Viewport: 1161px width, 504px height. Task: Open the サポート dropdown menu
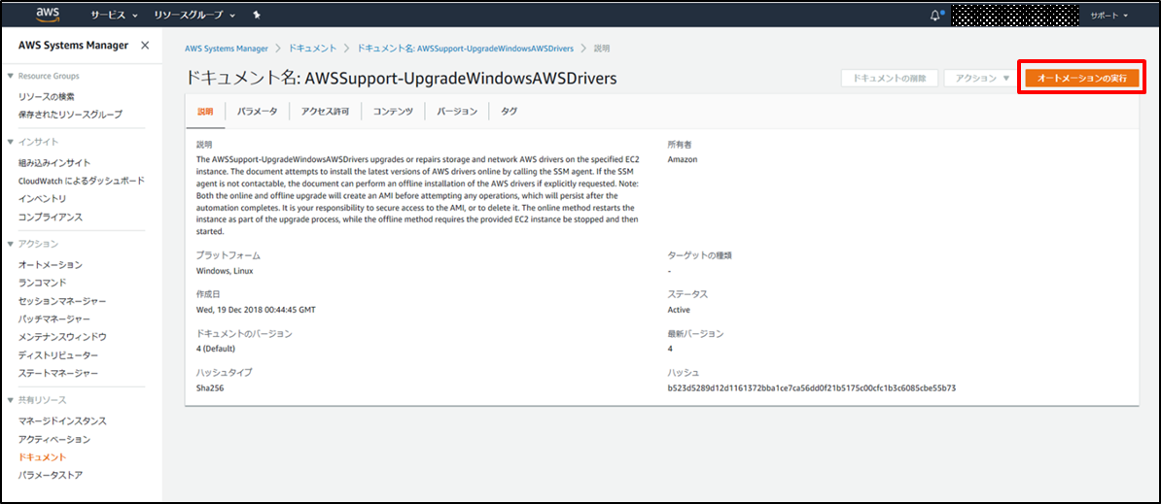tap(1108, 16)
